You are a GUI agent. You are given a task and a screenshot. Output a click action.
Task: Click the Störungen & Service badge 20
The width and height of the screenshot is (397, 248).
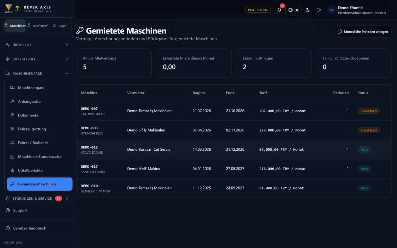tap(59, 198)
